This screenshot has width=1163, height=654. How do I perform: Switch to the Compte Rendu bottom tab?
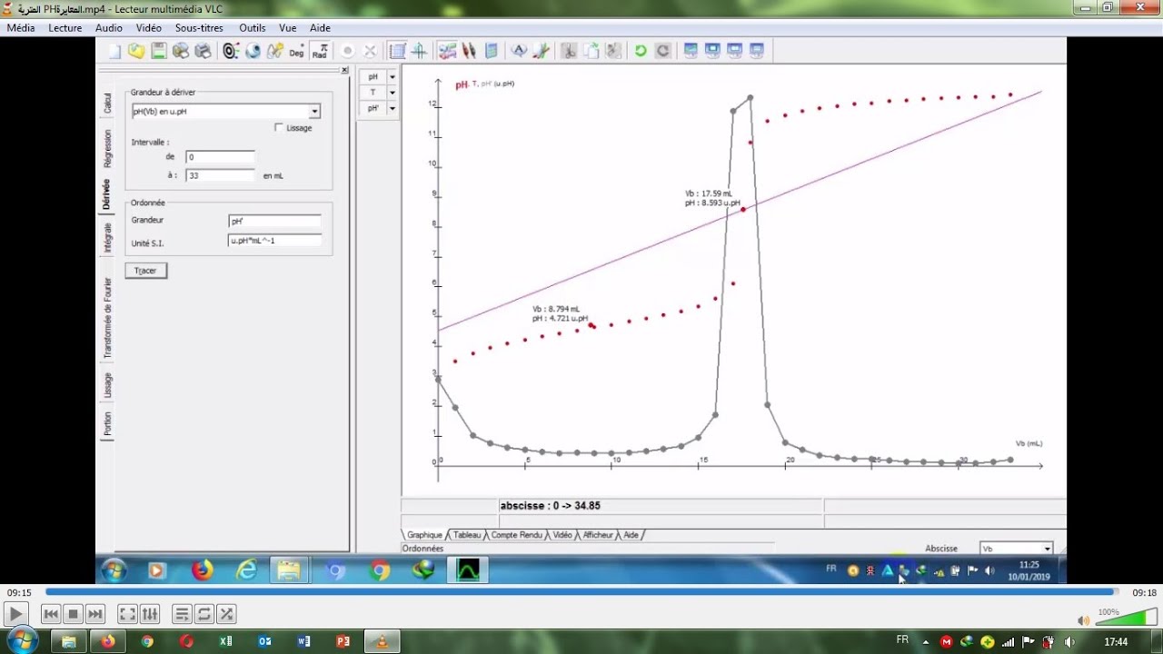coord(516,535)
